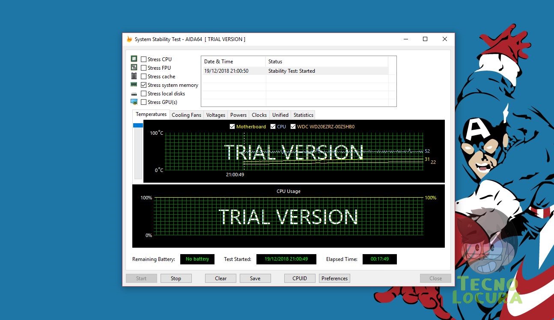
Task: Open the CPUID panel
Action: (x=300, y=279)
